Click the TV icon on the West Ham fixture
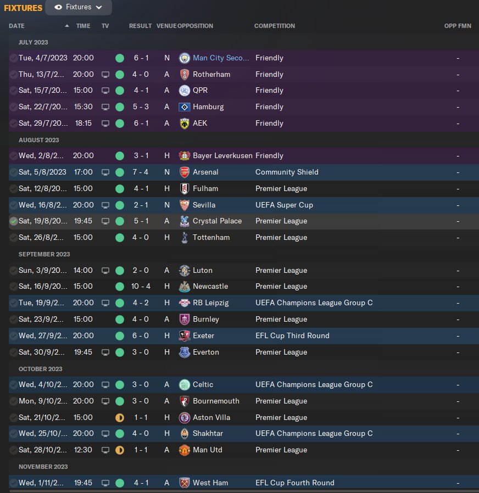The width and height of the screenshot is (479, 493). (105, 483)
